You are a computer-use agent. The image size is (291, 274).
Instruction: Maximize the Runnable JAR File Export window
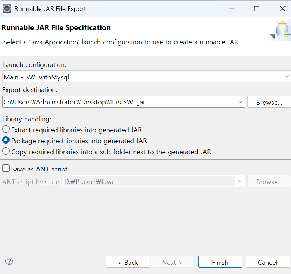[257, 9]
